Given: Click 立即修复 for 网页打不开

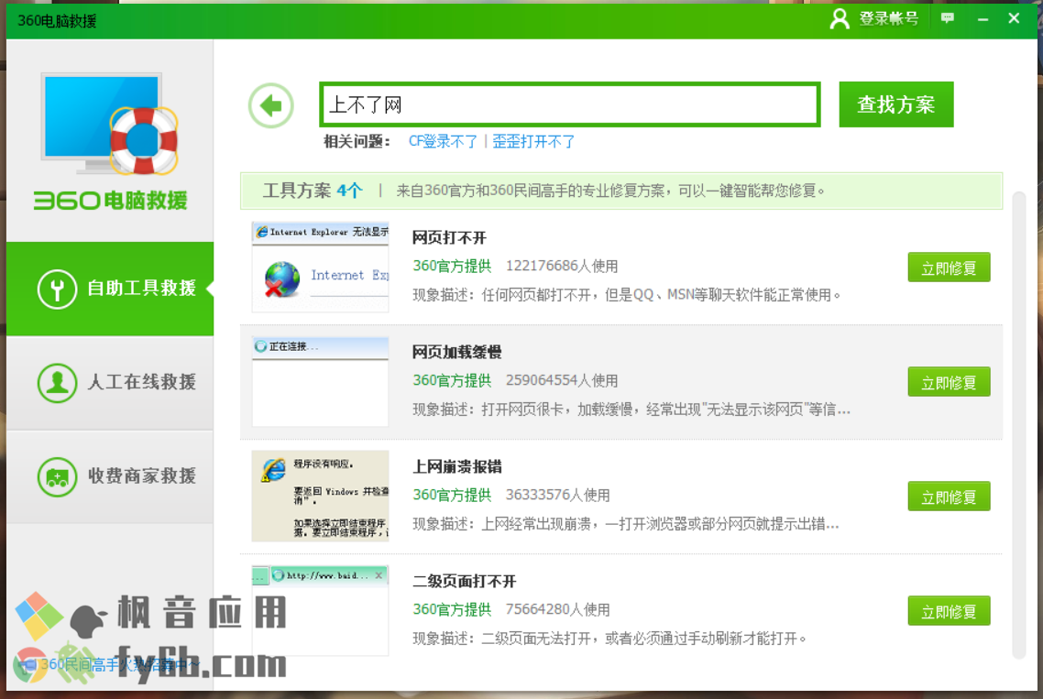Looking at the screenshot, I should 949,268.
